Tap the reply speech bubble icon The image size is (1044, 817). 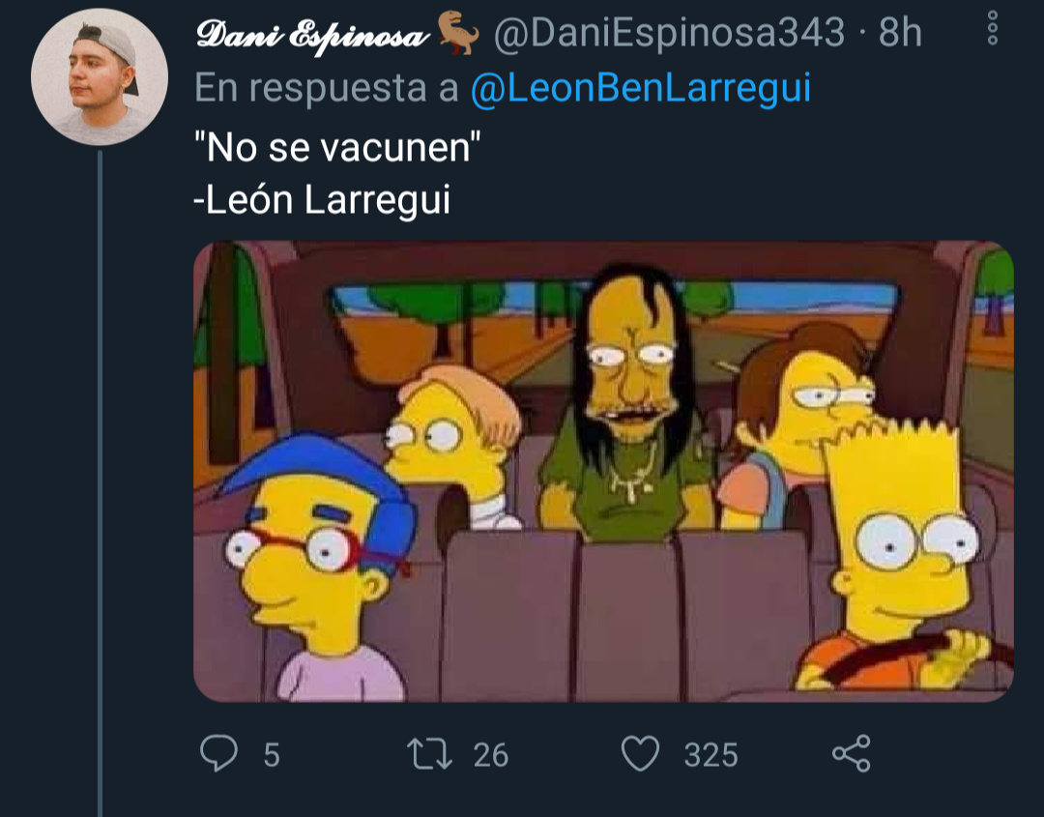218,753
